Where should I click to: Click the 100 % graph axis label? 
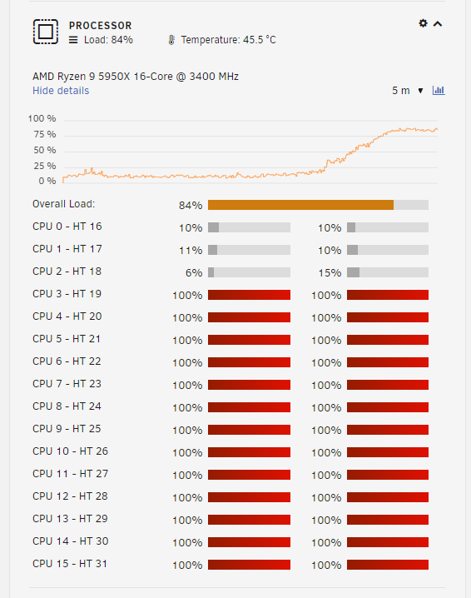[x=42, y=118]
